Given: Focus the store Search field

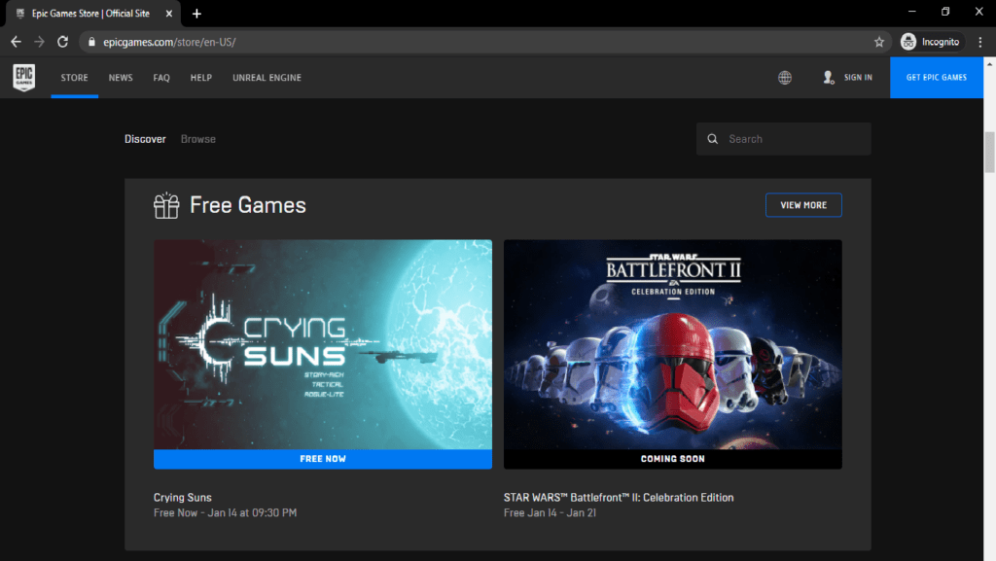Looking at the screenshot, I should (784, 139).
